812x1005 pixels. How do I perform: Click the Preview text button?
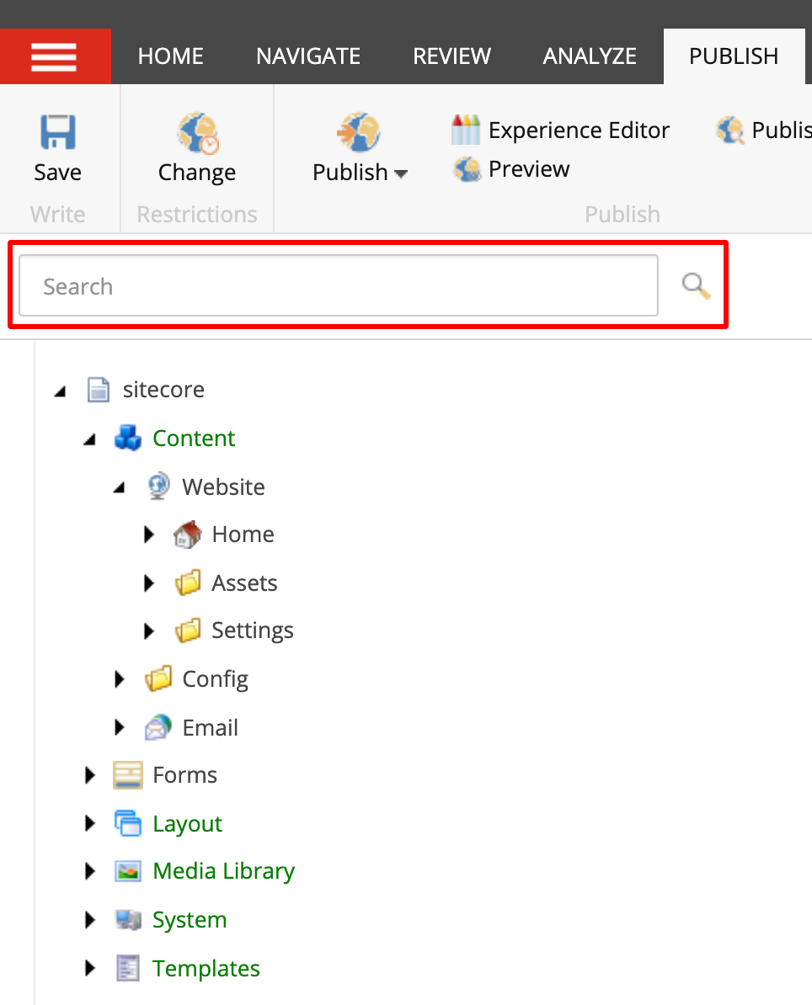point(528,169)
